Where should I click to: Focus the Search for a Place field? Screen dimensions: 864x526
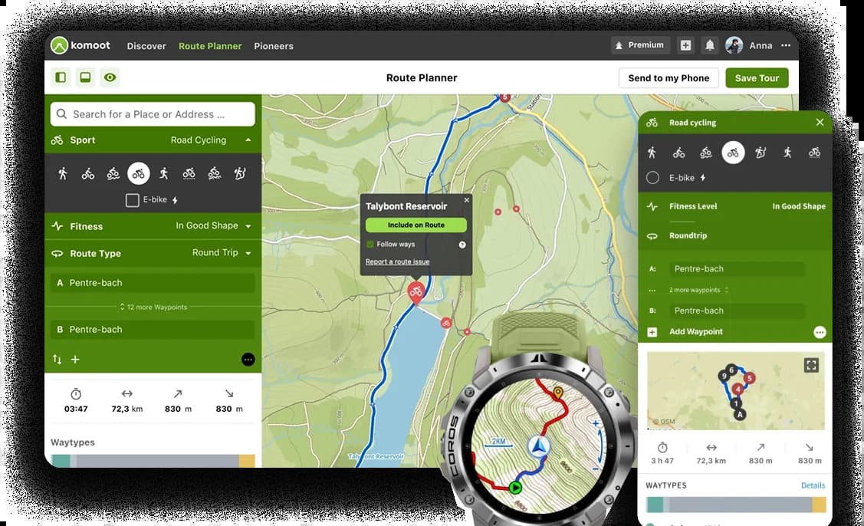(153, 114)
